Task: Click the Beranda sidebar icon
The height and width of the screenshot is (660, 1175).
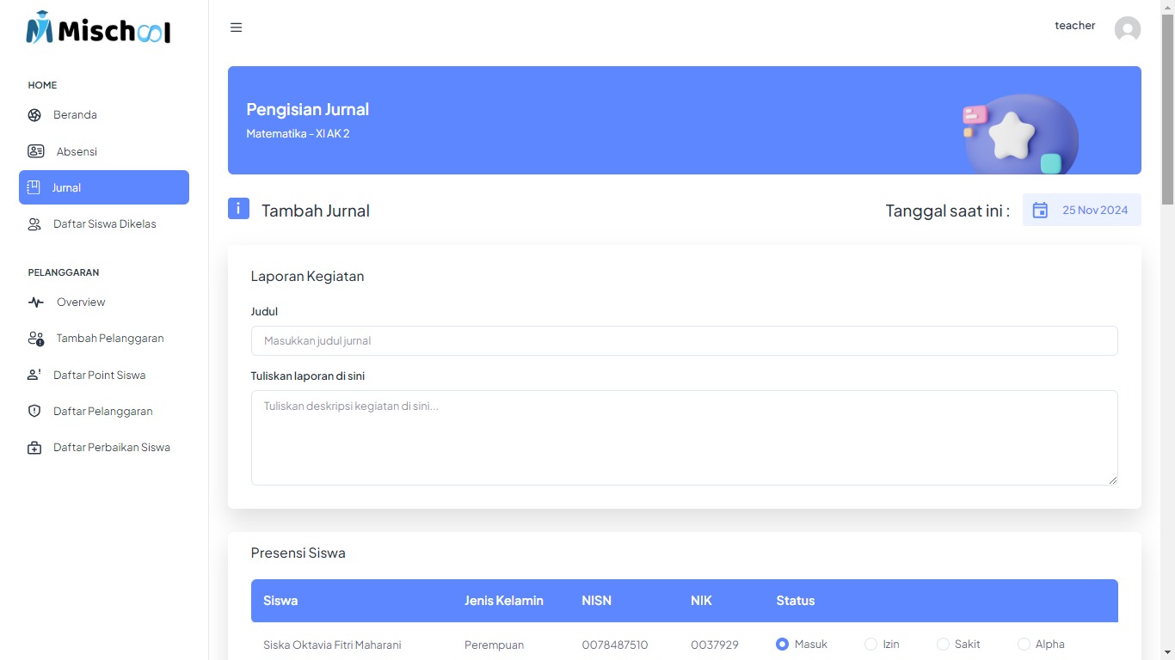Action: [x=34, y=115]
